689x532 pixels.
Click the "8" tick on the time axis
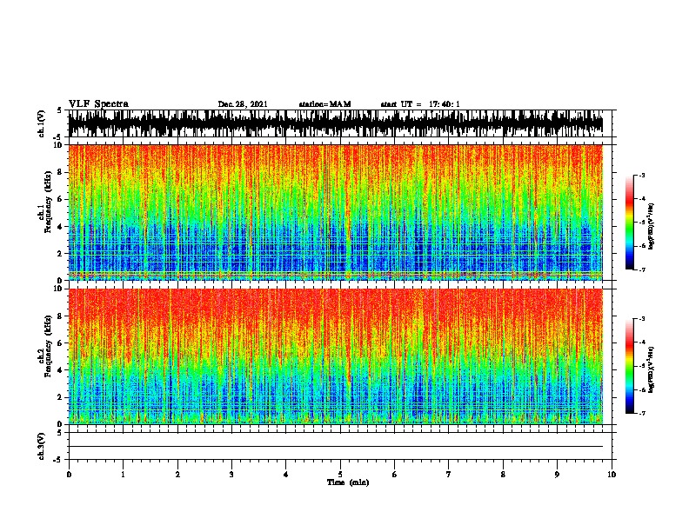coord(503,475)
